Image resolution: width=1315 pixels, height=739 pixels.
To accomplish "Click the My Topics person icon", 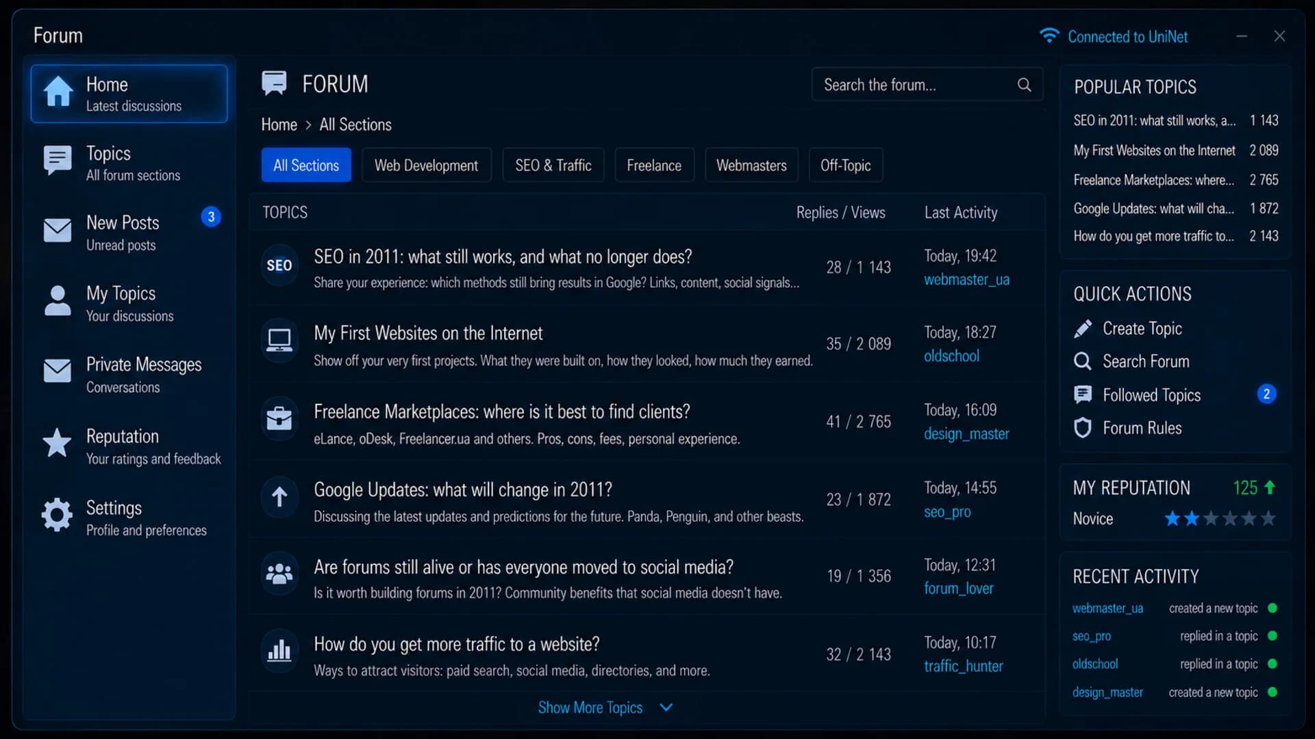I will click(x=58, y=301).
